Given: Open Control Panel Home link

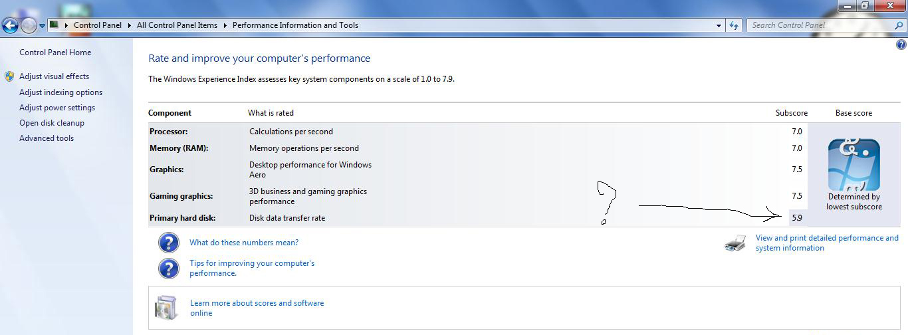Looking at the screenshot, I should pyautogui.click(x=55, y=53).
